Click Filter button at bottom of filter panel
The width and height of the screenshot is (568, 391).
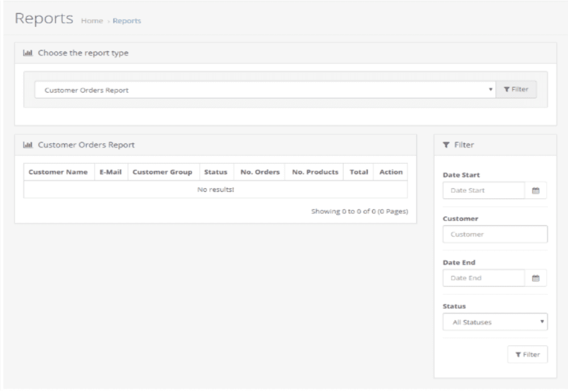pos(528,355)
